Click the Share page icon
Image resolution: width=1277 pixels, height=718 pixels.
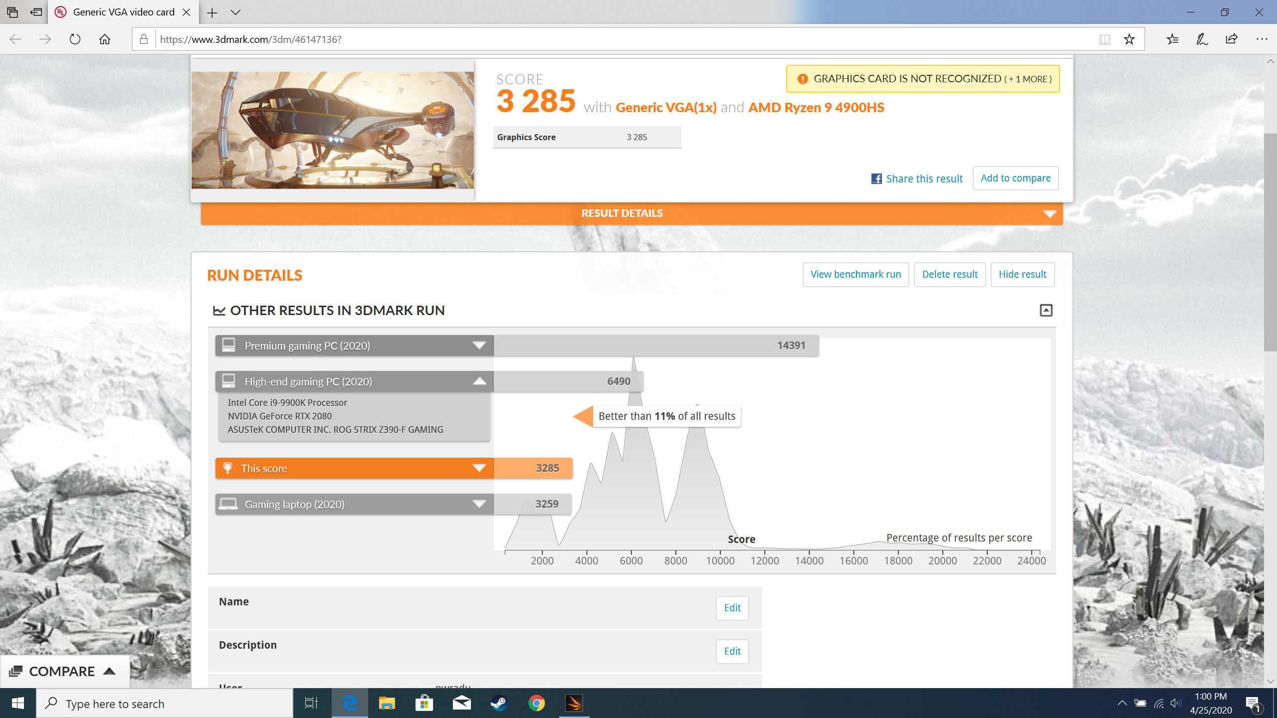coord(1232,39)
